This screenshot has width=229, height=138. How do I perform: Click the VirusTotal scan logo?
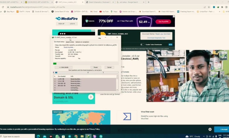pos(127,116)
